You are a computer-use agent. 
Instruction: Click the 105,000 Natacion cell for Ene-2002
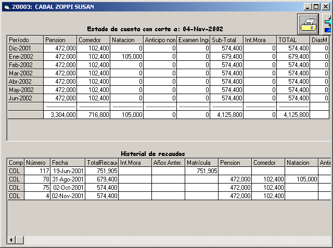126,57
